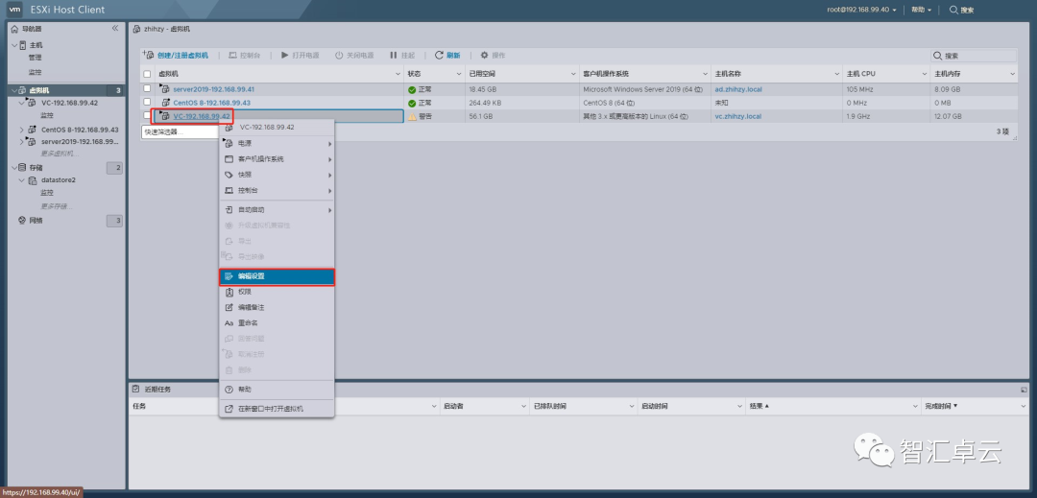Image resolution: width=1037 pixels, height=498 pixels.
Task: Click the 权限 icon in context menu
Action: click(229, 292)
